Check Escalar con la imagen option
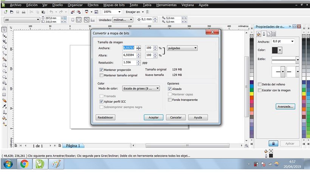310x174 pixels. [x=260, y=90]
